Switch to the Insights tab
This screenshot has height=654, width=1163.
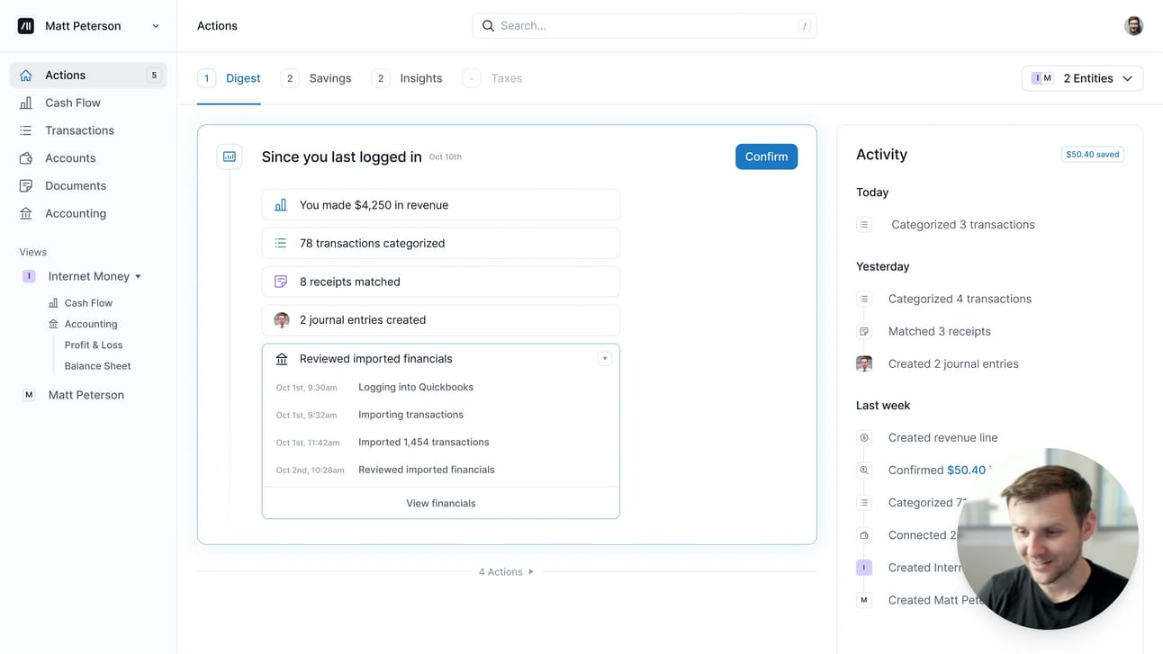(407, 78)
